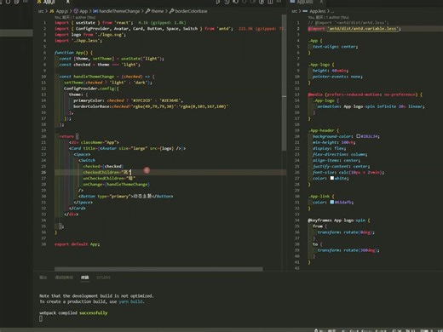Click the './App.less' import line
This screenshot has height=332, width=443.
pos(78,41)
